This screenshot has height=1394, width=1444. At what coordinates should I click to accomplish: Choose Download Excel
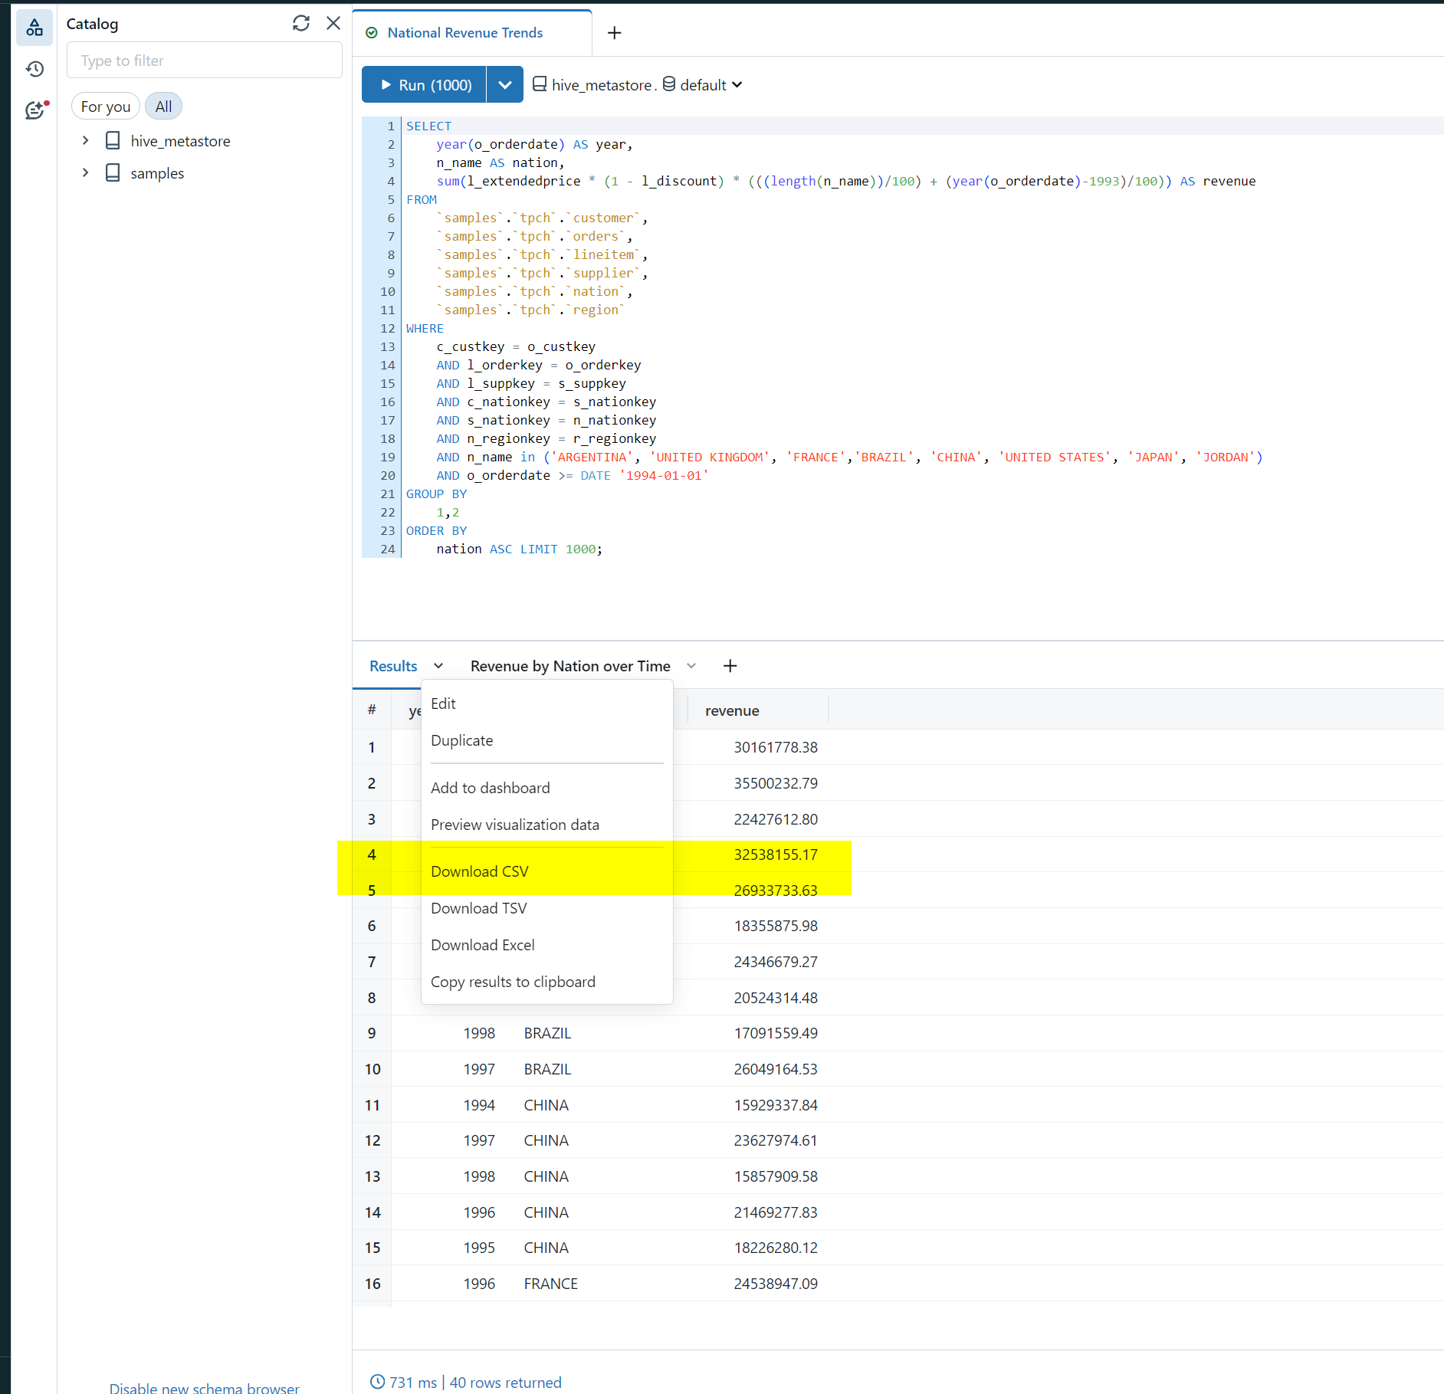[547, 945]
